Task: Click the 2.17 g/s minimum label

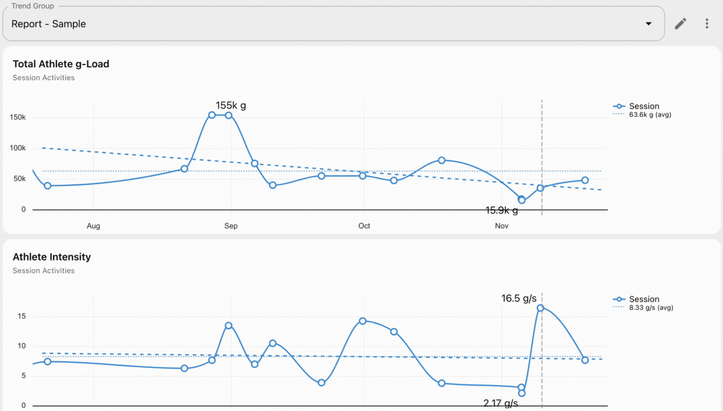Action: click(501, 403)
